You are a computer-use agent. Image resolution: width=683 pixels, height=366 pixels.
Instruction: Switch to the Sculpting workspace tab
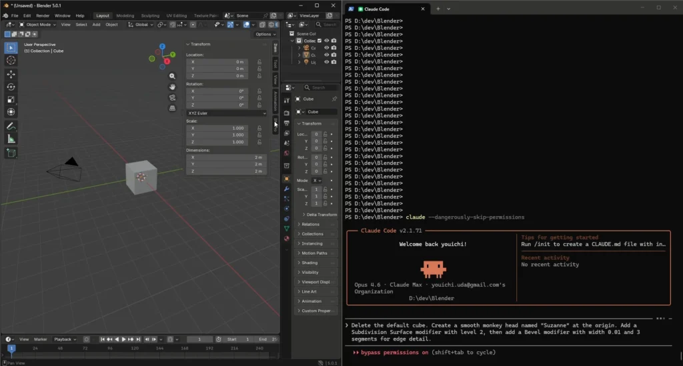click(x=150, y=16)
